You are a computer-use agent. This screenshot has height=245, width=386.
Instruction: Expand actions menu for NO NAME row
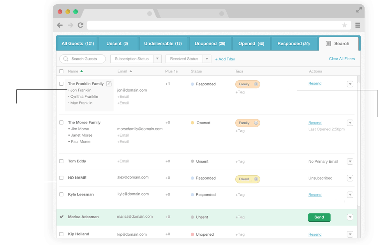350,178
